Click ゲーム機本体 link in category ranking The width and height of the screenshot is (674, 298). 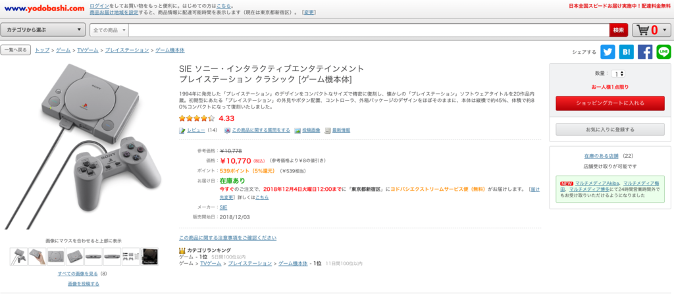pos(293,263)
